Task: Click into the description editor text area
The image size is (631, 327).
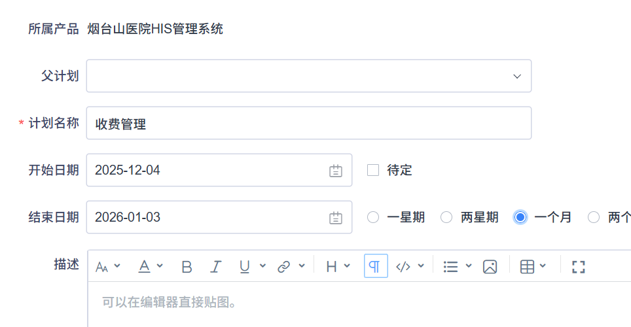Action: coord(359,305)
